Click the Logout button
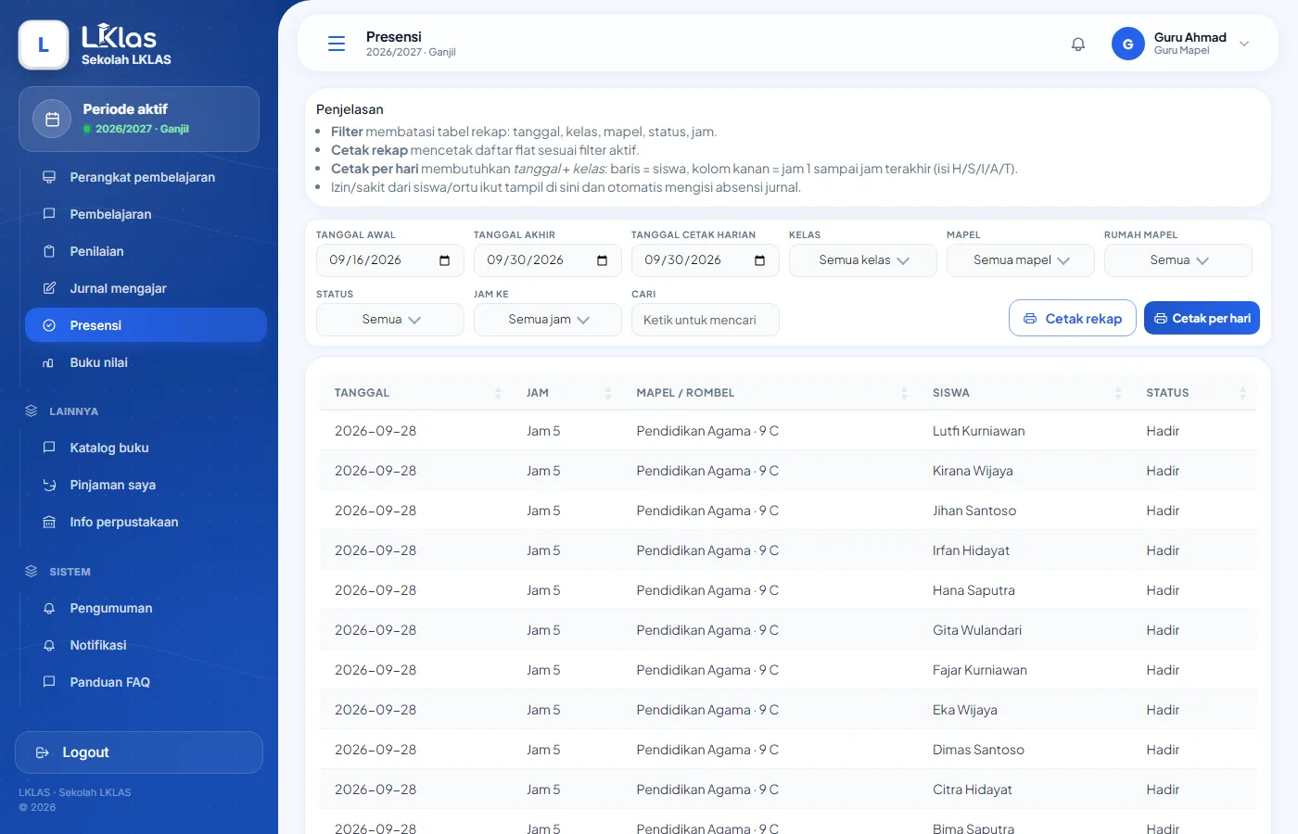This screenshot has width=1298, height=834. (139, 752)
